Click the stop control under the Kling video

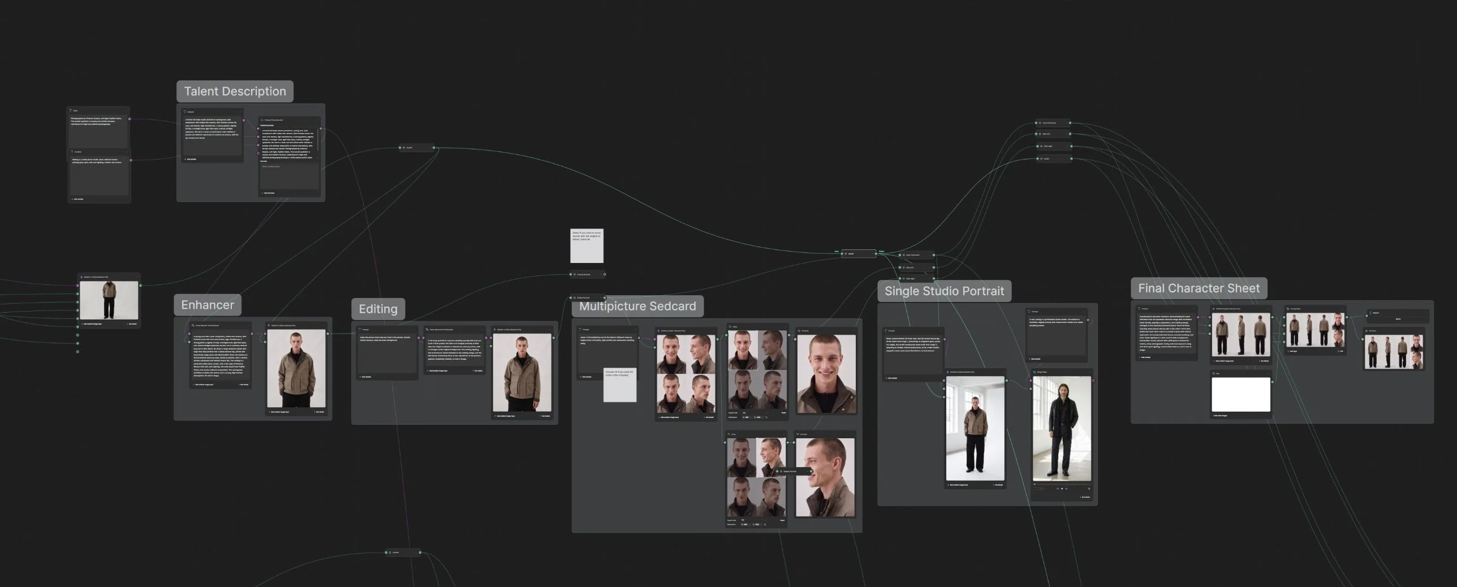click(x=1062, y=489)
